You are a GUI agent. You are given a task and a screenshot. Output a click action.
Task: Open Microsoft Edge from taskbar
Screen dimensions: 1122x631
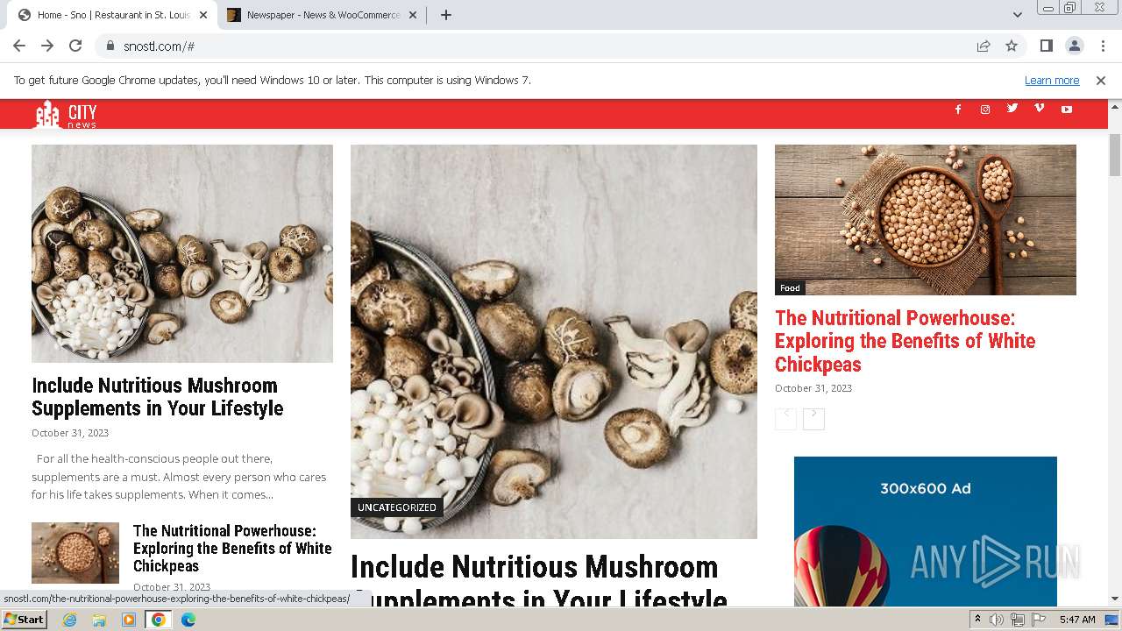point(188,620)
